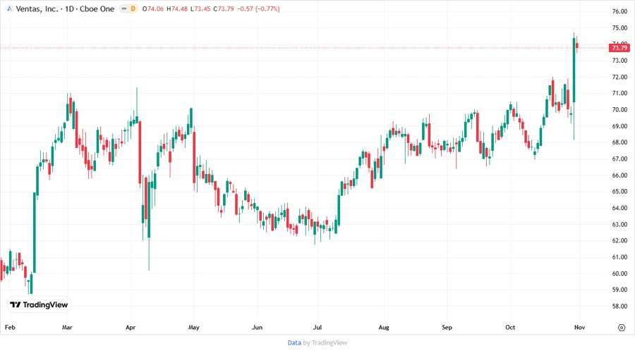Click the Jun label on the time axis
Image resolution: width=635 pixels, height=351 pixels.
point(257,327)
